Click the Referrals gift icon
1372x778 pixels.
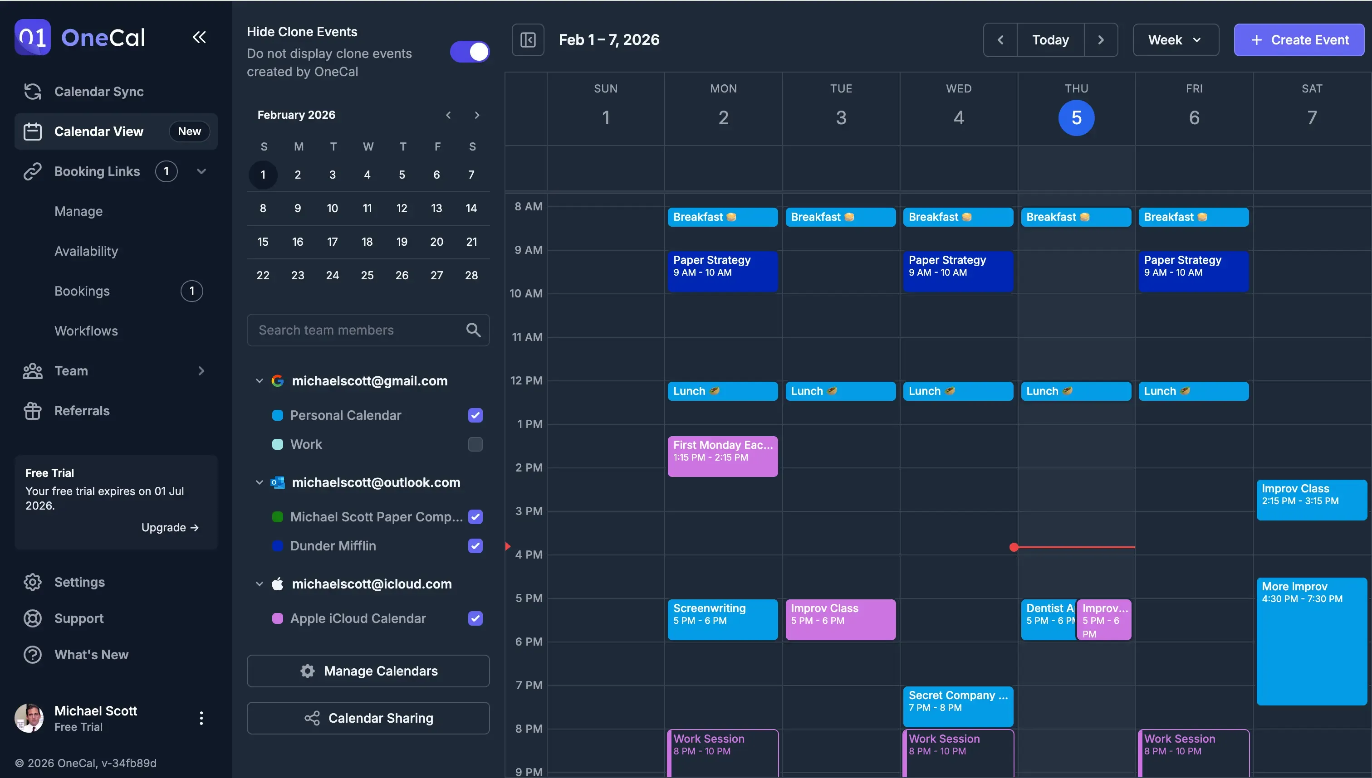click(x=32, y=410)
